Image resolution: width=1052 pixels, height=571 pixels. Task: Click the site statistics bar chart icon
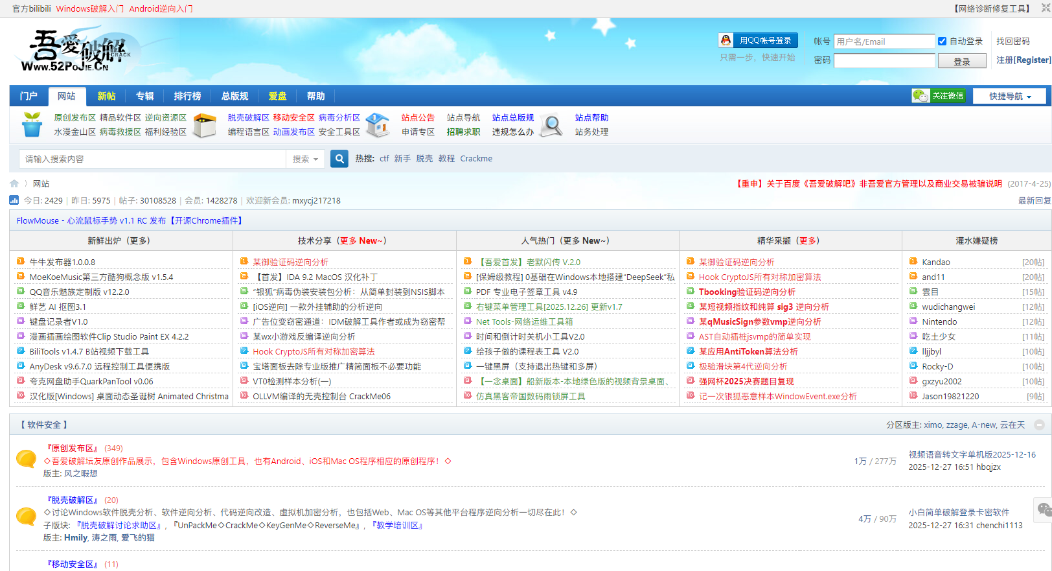pos(14,200)
